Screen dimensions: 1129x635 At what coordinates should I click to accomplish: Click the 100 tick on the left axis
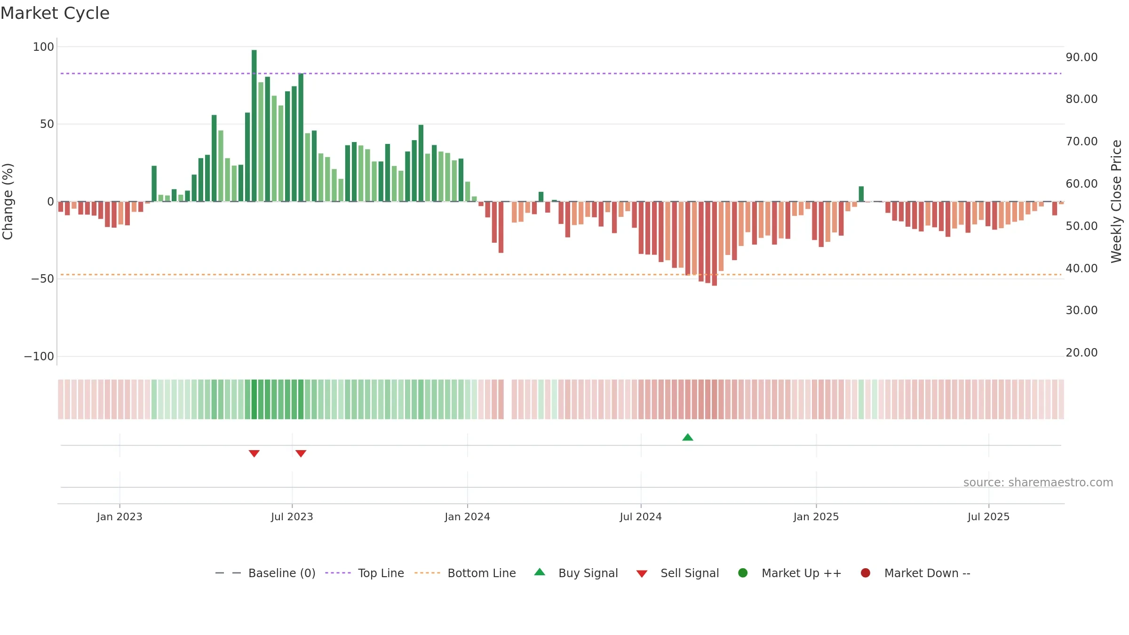tap(43, 47)
